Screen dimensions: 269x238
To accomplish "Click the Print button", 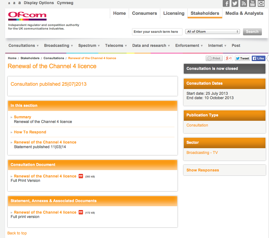I will click(214, 58).
